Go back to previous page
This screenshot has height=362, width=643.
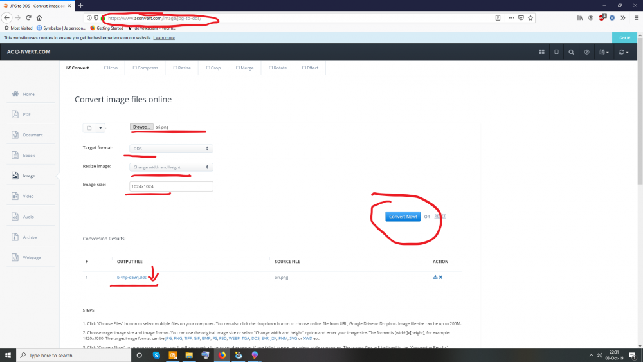coord(6,17)
